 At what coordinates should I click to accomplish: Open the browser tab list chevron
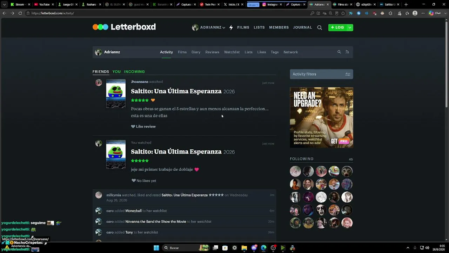[x=4, y=5]
